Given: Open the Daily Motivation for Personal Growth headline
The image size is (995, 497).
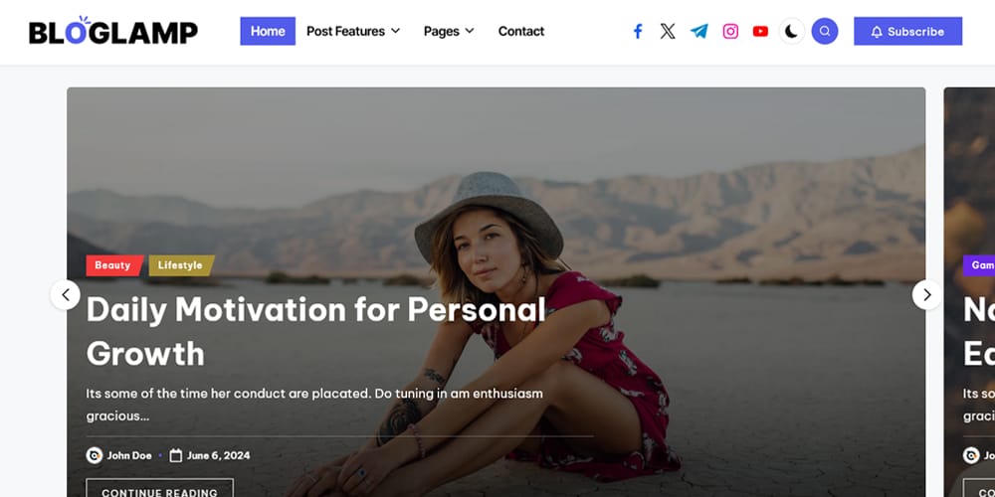Looking at the screenshot, I should [316, 331].
